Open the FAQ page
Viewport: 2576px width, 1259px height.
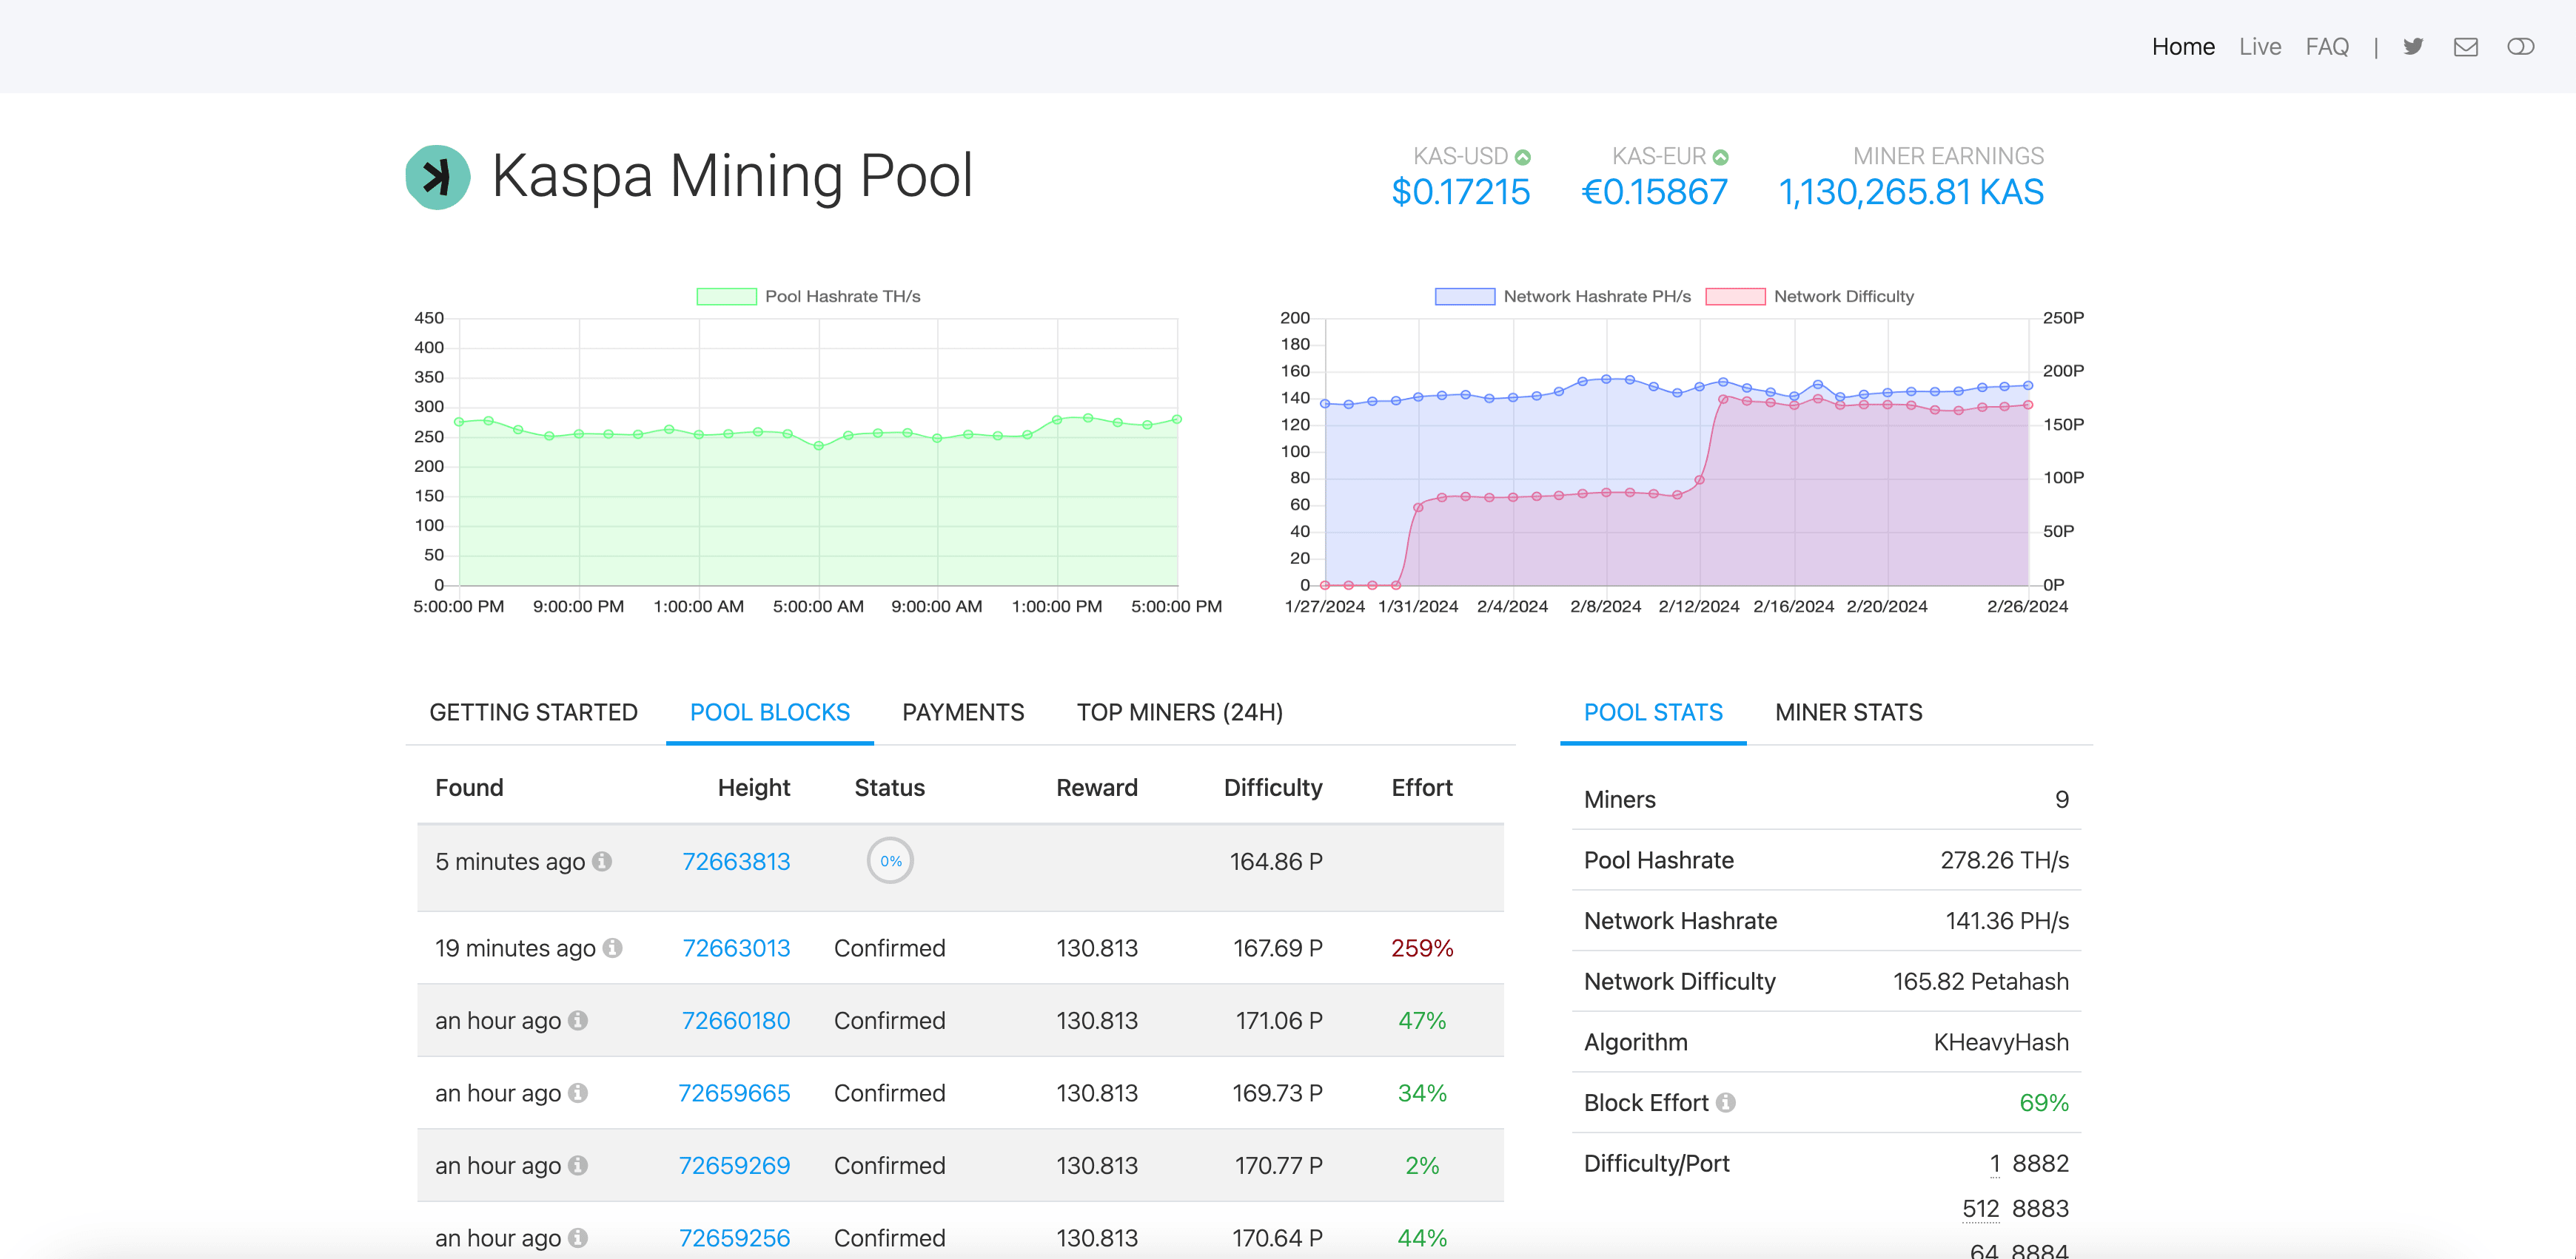pos(2327,46)
